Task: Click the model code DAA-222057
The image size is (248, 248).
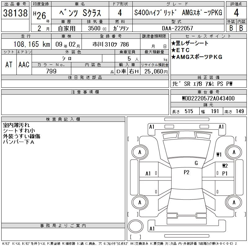Action: (177, 28)
